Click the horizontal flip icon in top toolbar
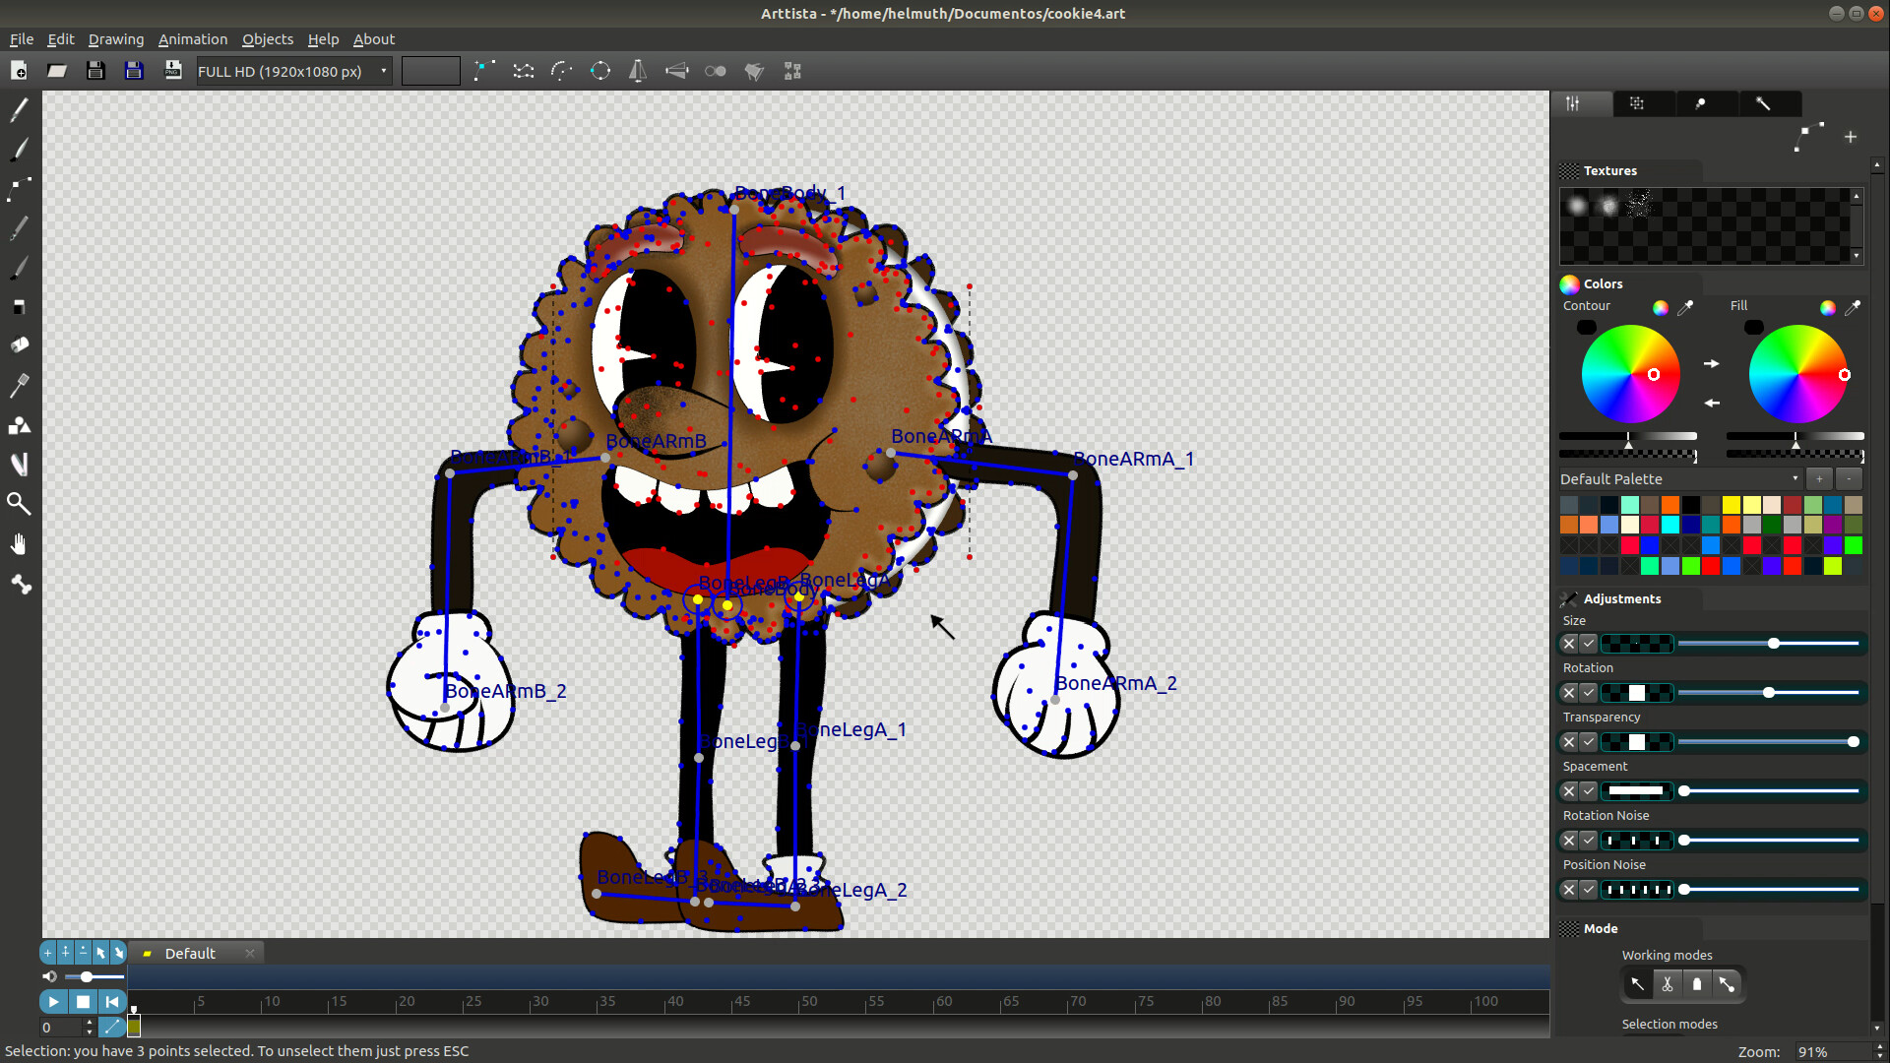 (638, 70)
